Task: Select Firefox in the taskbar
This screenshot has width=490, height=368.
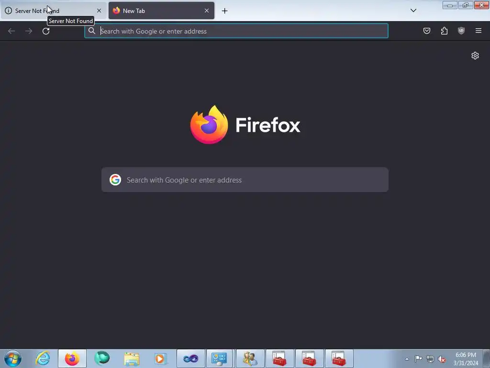Action: click(72, 358)
